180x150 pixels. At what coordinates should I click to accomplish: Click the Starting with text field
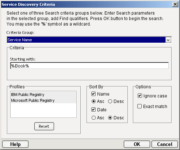click(89, 66)
